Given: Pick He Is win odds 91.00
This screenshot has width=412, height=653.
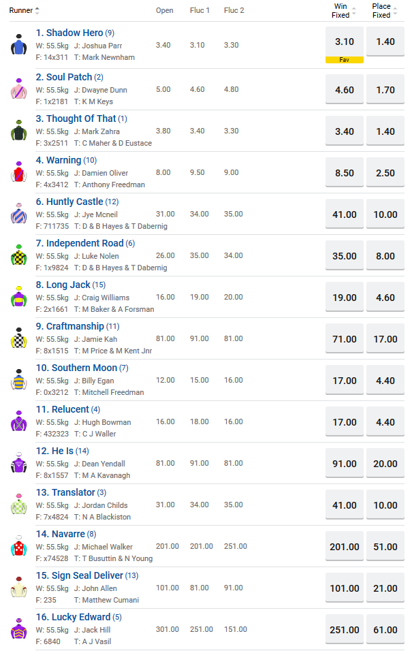Looking at the screenshot, I should 344,463.
